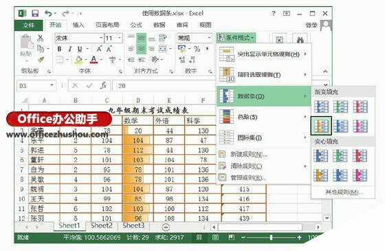
Task: Cut selection with the scissors icon
Action: pos(41,38)
